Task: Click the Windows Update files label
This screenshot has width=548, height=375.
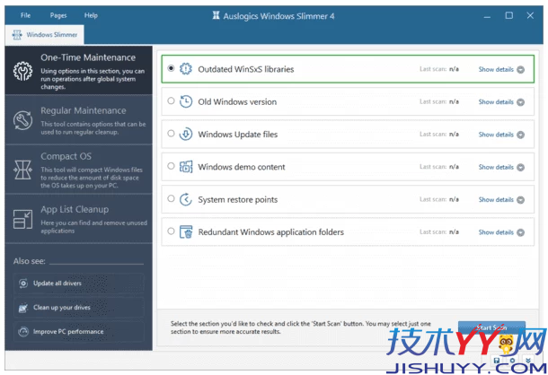Action: (238, 135)
